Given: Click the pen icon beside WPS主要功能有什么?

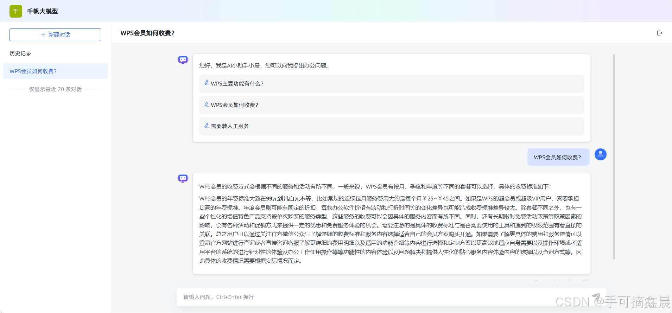Looking at the screenshot, I should (207, 83).
